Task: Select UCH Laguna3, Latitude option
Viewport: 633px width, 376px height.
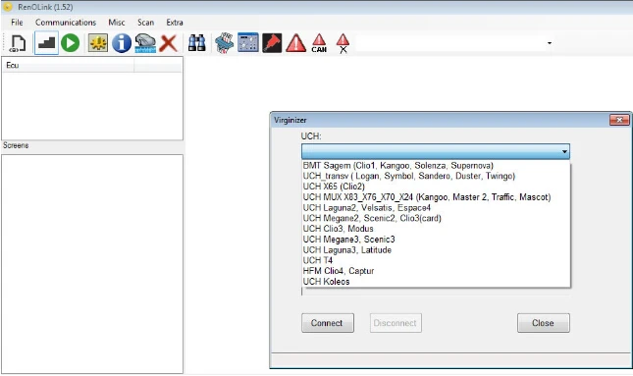Action: point(436,250)
